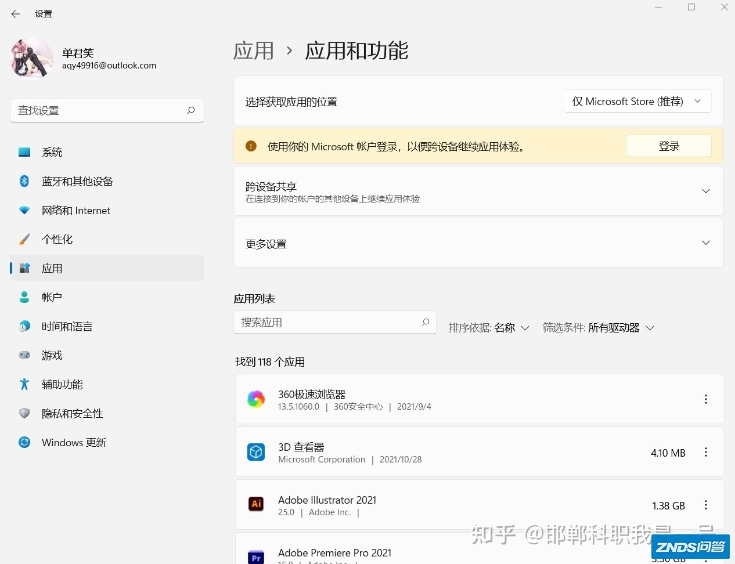Click the shield icon beside 隐私和安全性
Screen dimensions: 735x564
point(24,413)
